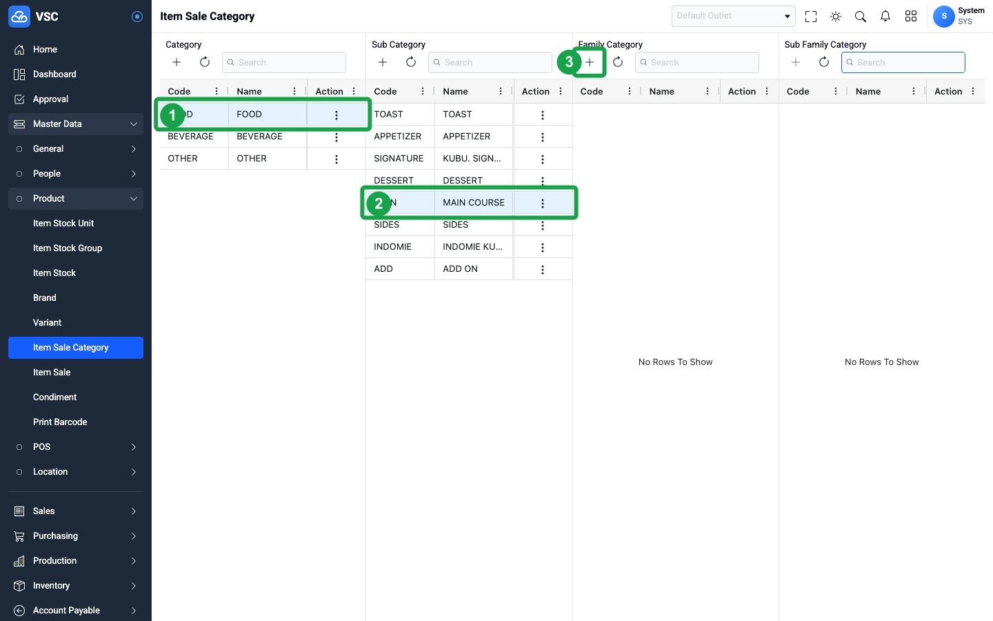Open notifications bell
The height and width of the screenshot is (621, 993).
tap(885, 16)
